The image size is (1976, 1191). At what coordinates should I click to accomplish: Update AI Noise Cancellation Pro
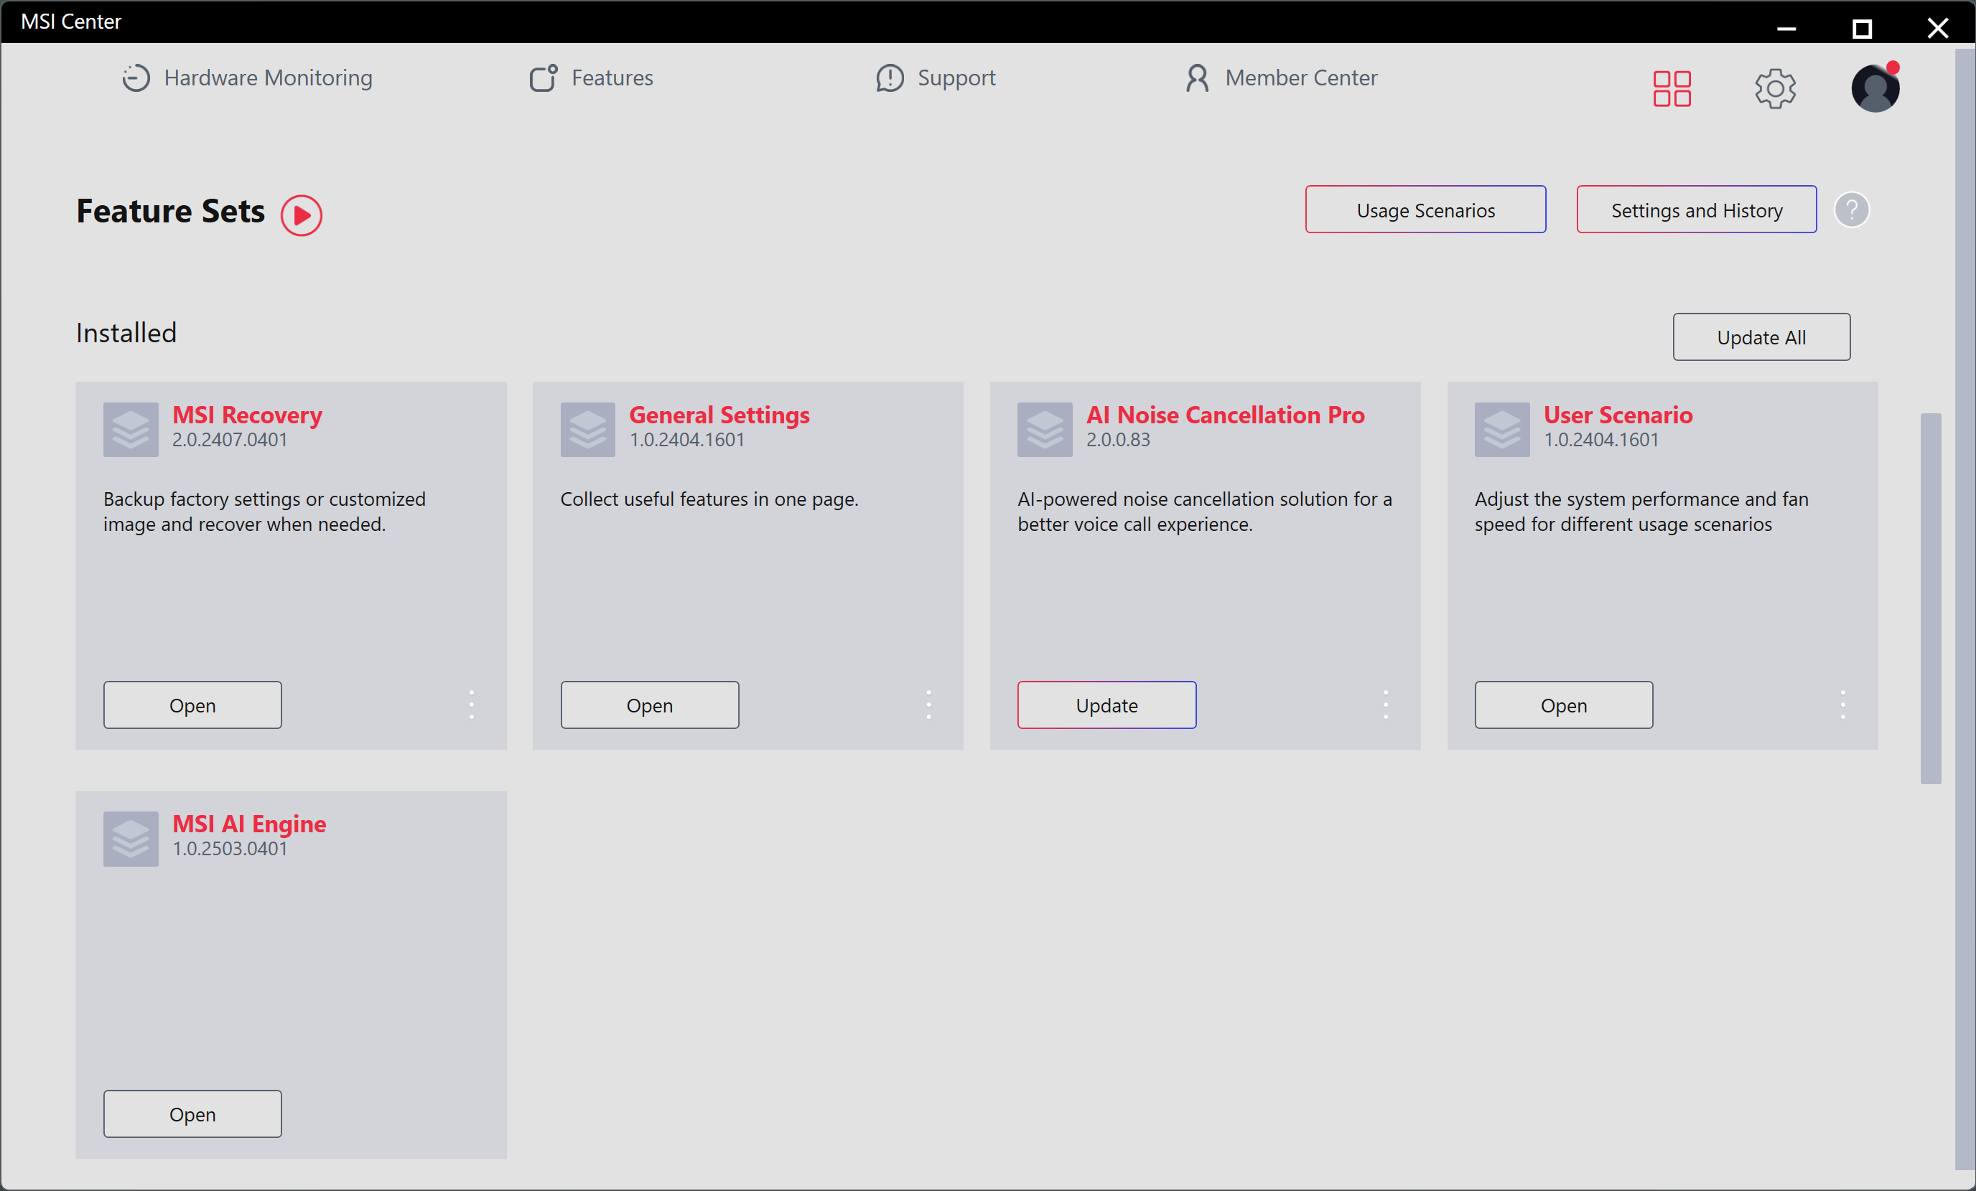(1106, 705)
